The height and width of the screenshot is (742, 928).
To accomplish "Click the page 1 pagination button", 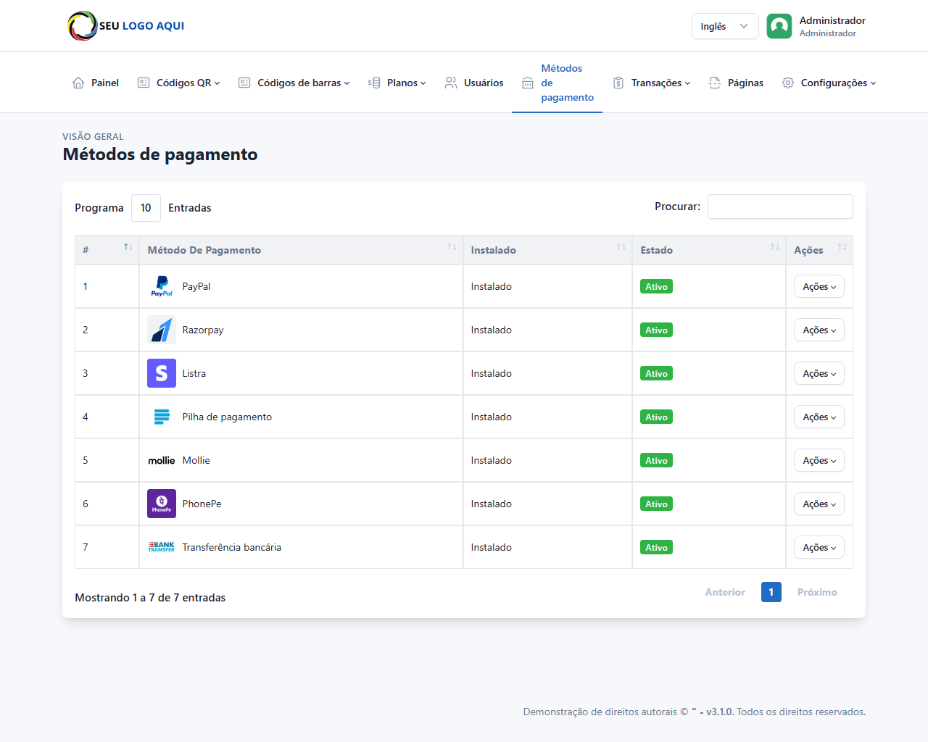I will 771,592.
